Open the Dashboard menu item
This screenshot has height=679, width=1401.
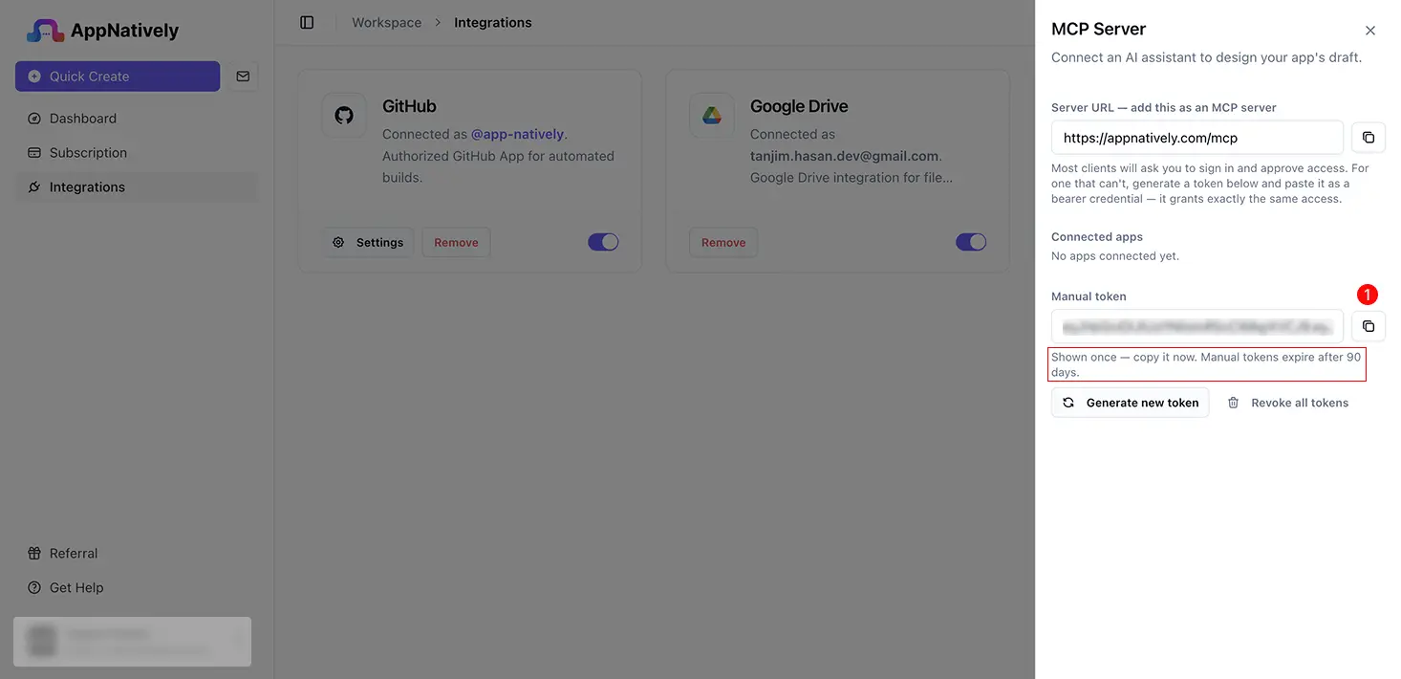point(137,119)
